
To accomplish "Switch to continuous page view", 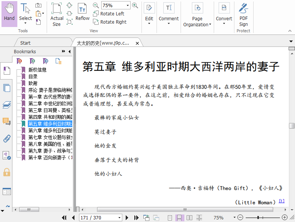I will click(179, 217).
